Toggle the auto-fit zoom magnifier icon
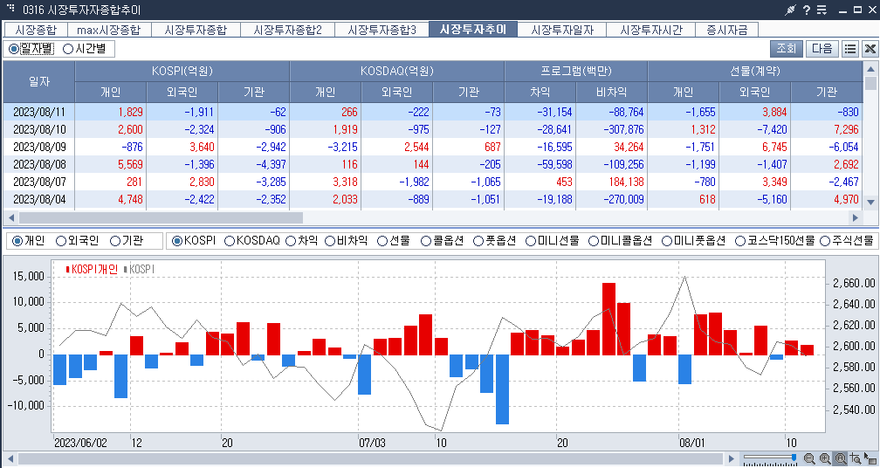 point(840,458)
